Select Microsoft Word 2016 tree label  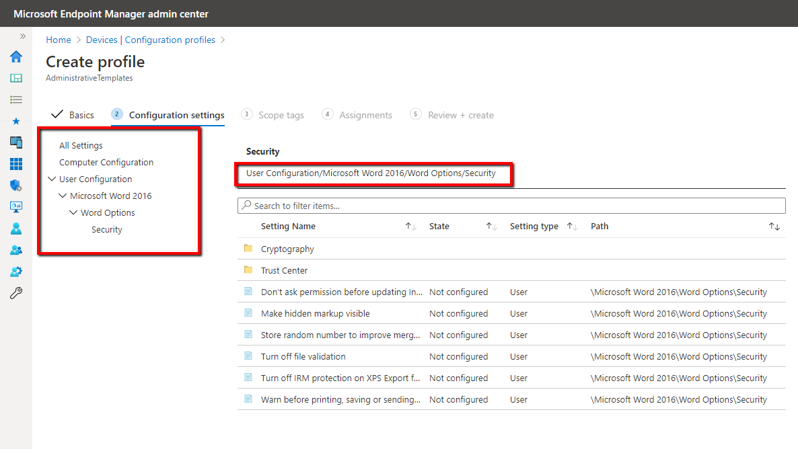111,196
